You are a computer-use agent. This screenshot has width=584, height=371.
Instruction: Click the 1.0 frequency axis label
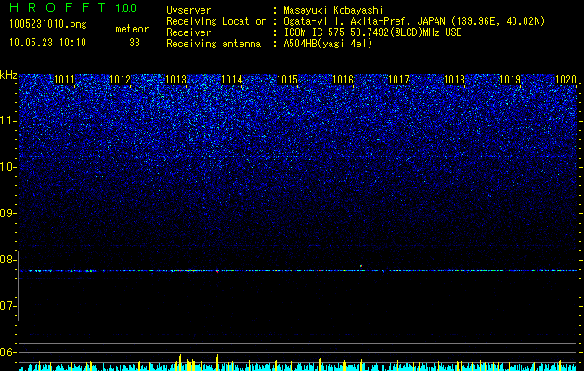point(8,167)
